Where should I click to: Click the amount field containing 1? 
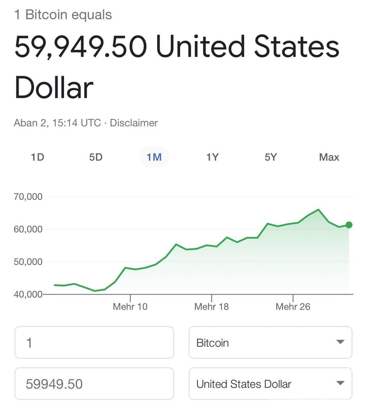click(x=94, y=343)
